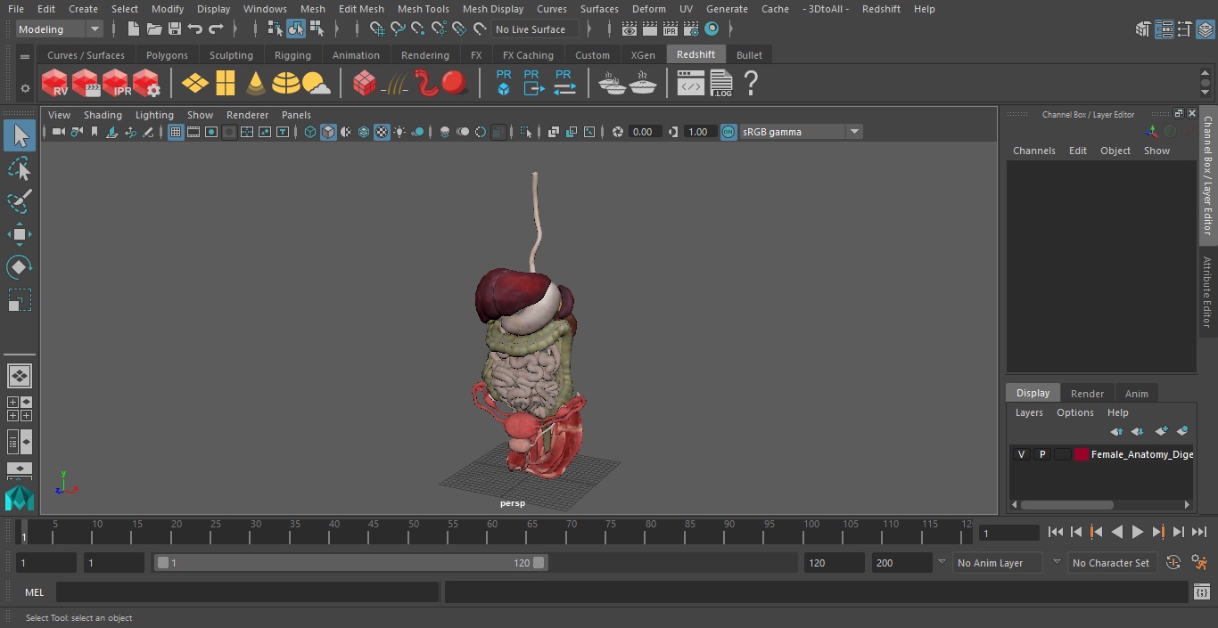Expand the Attribute Editor side tab
The height and width of the screenshot is (628, 1218).
1207,292
